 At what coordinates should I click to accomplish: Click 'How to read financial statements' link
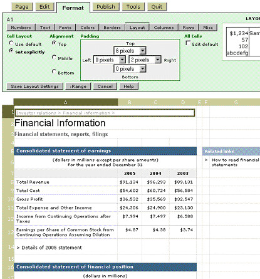(x=235, y=162)
